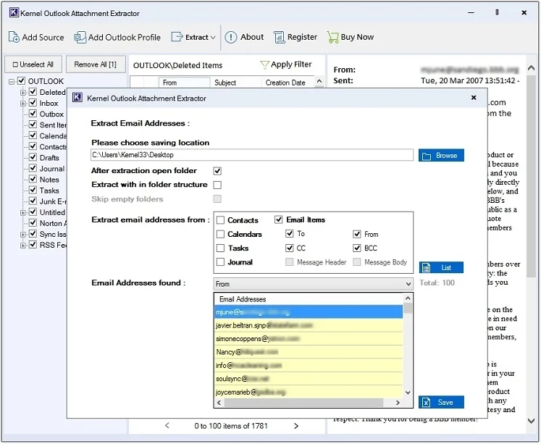Open the Extract toolbar menu
Viewport: 541px width, 444px height.
(x=193, y=37)
